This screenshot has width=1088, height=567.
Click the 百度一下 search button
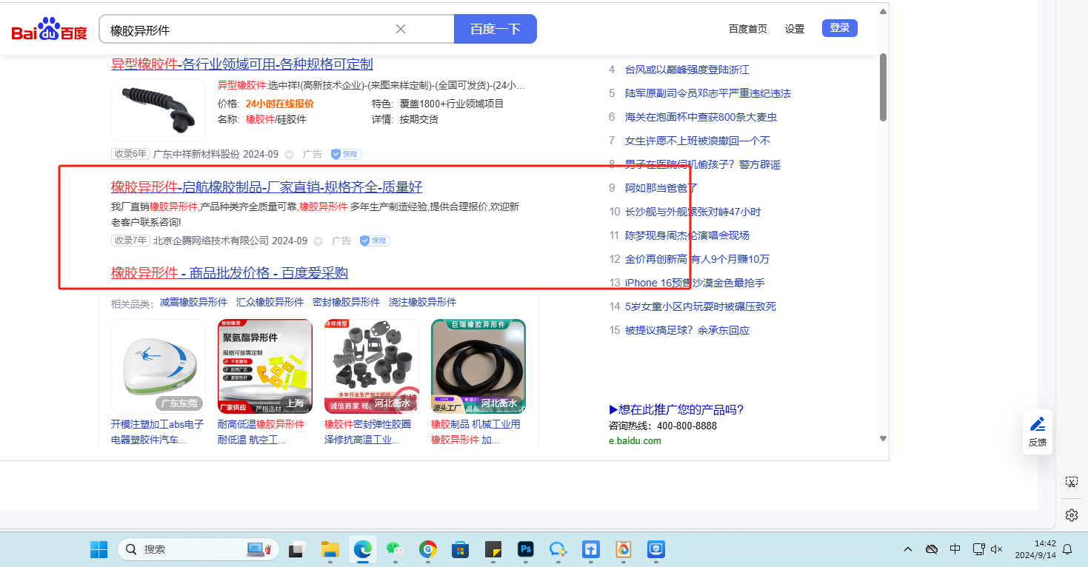point(495,29)
